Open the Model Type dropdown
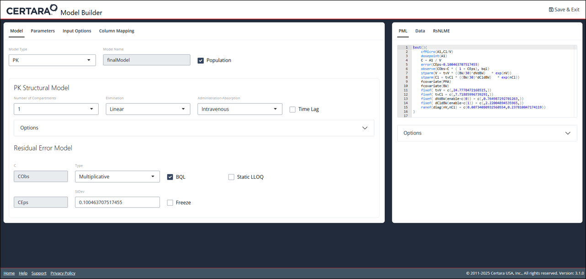The width and height of the screenshot is (586, 279). 52,60
